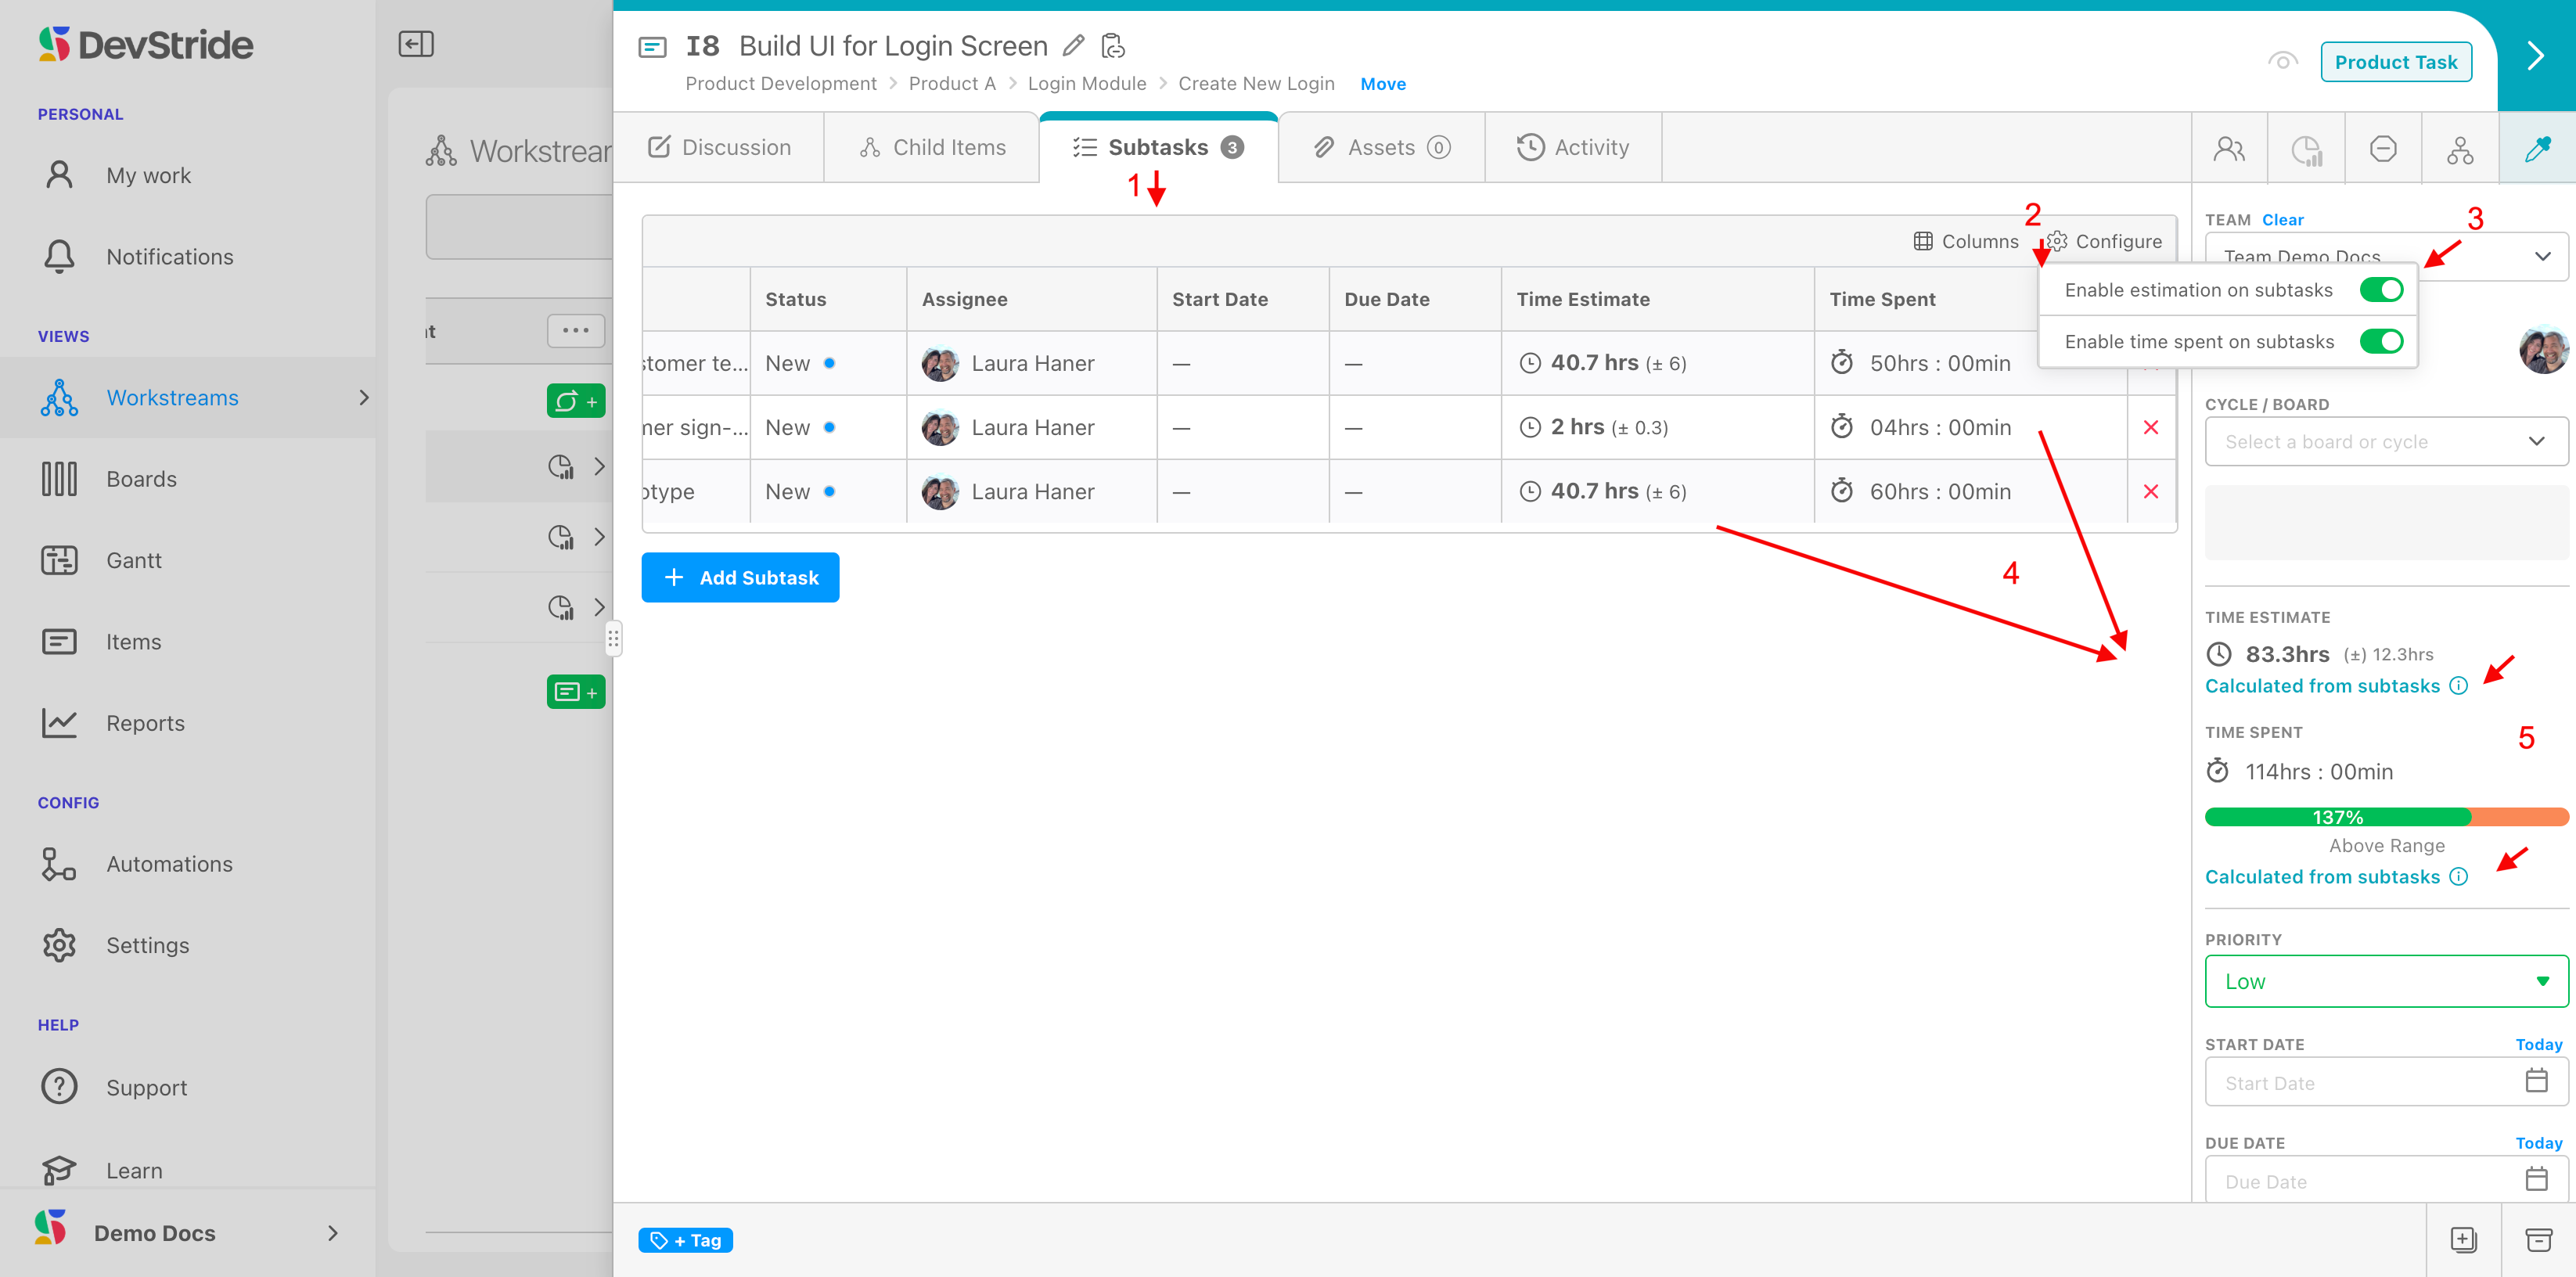This screenshot has width=2576, height=1277.
Task: Click the expand arrow at top right
Action: pos(2535,56)
